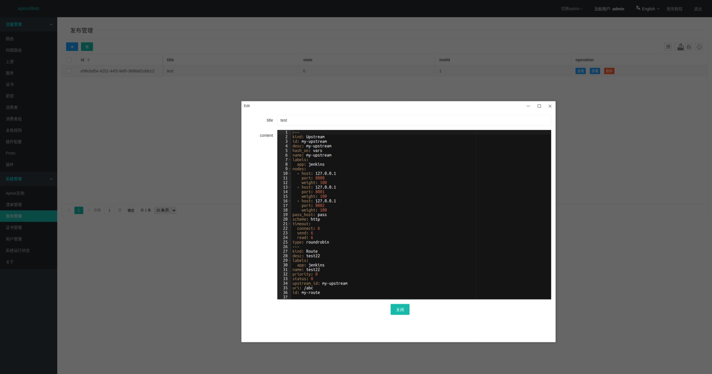712x374 pixels.
Task: Check the checkbox for the test row
Action: tap(69, 71)
